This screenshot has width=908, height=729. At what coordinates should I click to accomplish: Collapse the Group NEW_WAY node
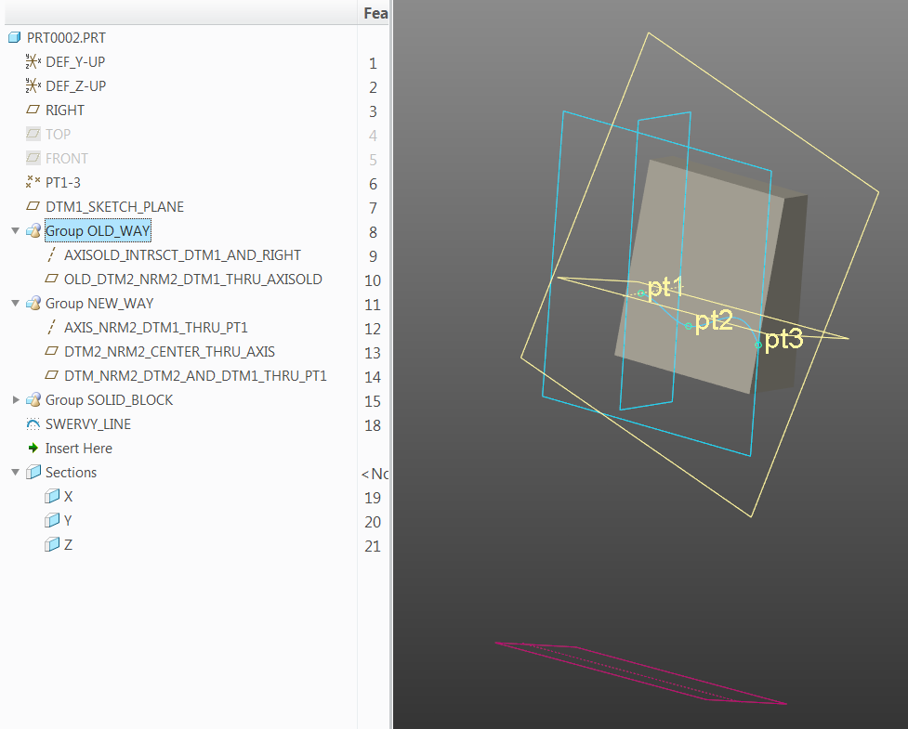point(16,303)
